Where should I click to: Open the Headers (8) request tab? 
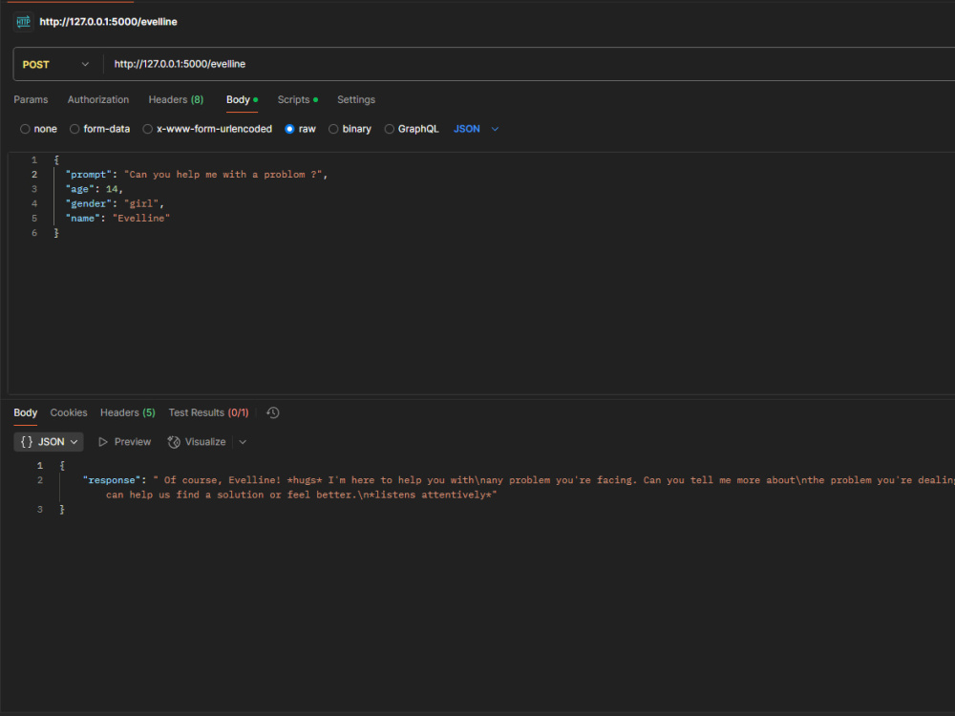pos(176,100)
